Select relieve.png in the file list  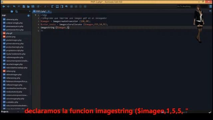point(11,71)
